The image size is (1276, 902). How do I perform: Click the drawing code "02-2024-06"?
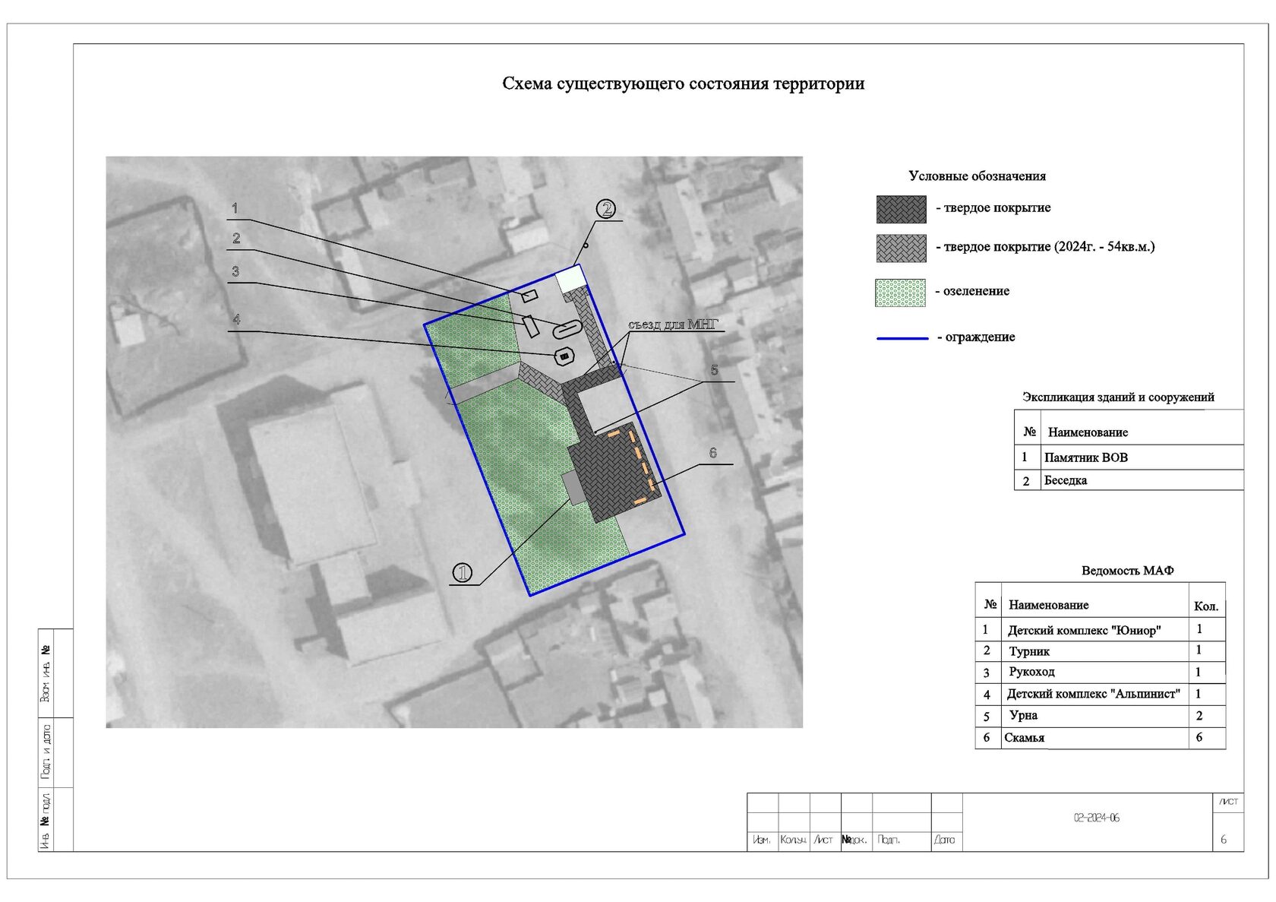[x=1096, y=818]
